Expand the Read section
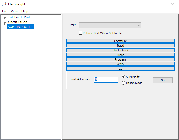This screenshot has width=179, height=140. pos(121,46)
